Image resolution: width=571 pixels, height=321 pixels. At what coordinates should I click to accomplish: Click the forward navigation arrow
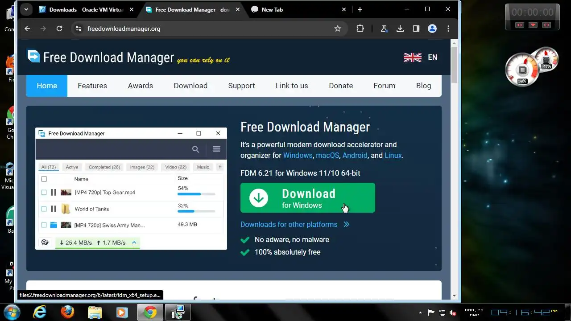(43, 29)
